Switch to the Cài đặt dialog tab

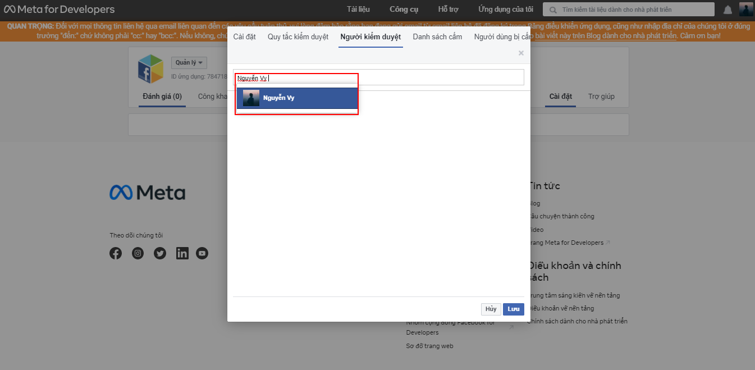click(x=244, y=37)
